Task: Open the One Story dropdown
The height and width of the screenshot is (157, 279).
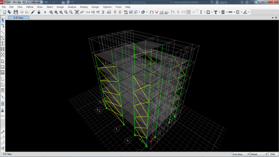Action: click(x=241, y=154)
